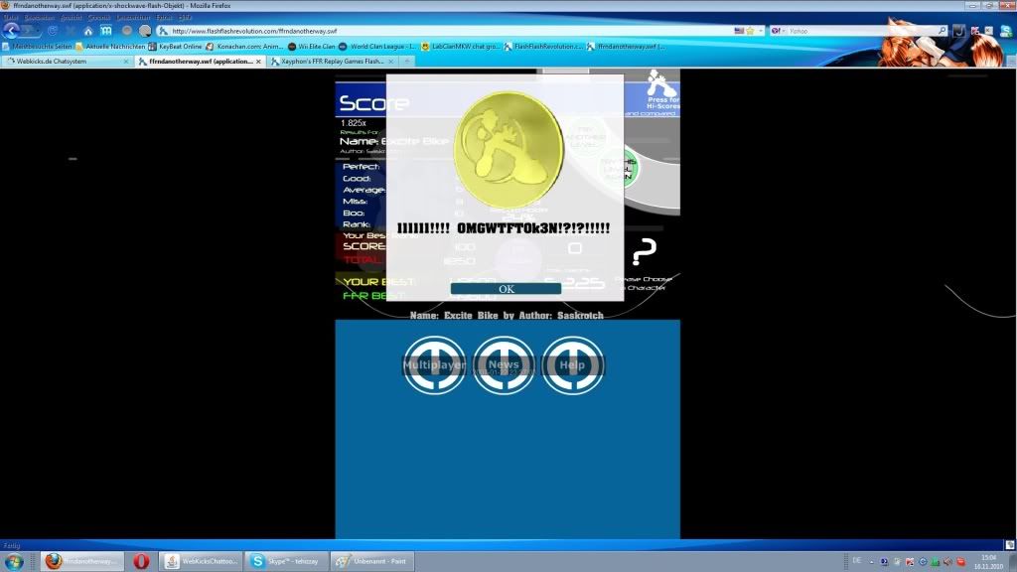Image resolution: width=1017 pixels, height=572 pixels.
Task: Switch to Xayphon's FFR Replay Games tab
Action: tap(328, 61)
